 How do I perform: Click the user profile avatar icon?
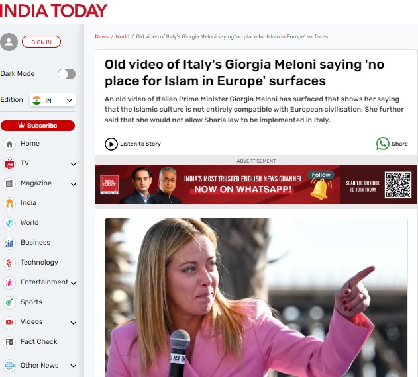[9, 42]
